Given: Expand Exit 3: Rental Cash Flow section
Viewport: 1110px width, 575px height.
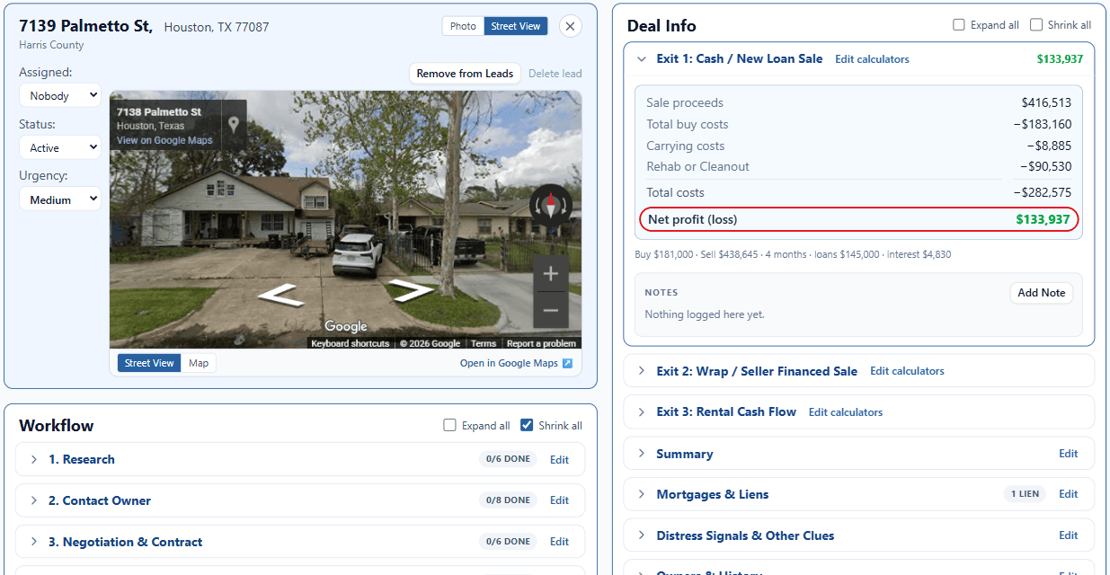Looking at the screenshot, I should coord(641,412).
